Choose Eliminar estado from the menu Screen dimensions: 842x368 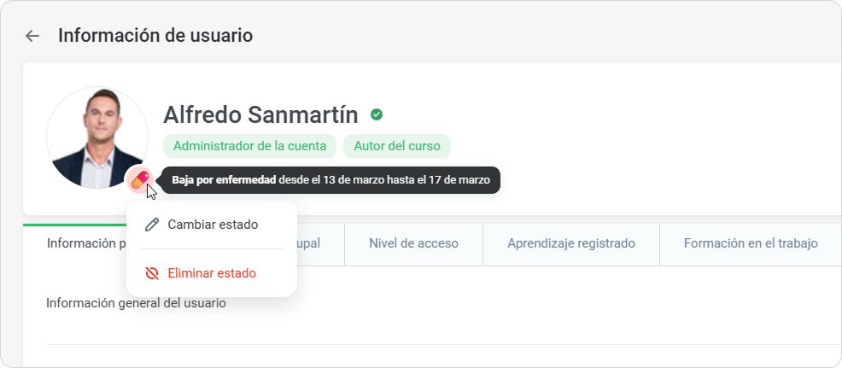212,273
